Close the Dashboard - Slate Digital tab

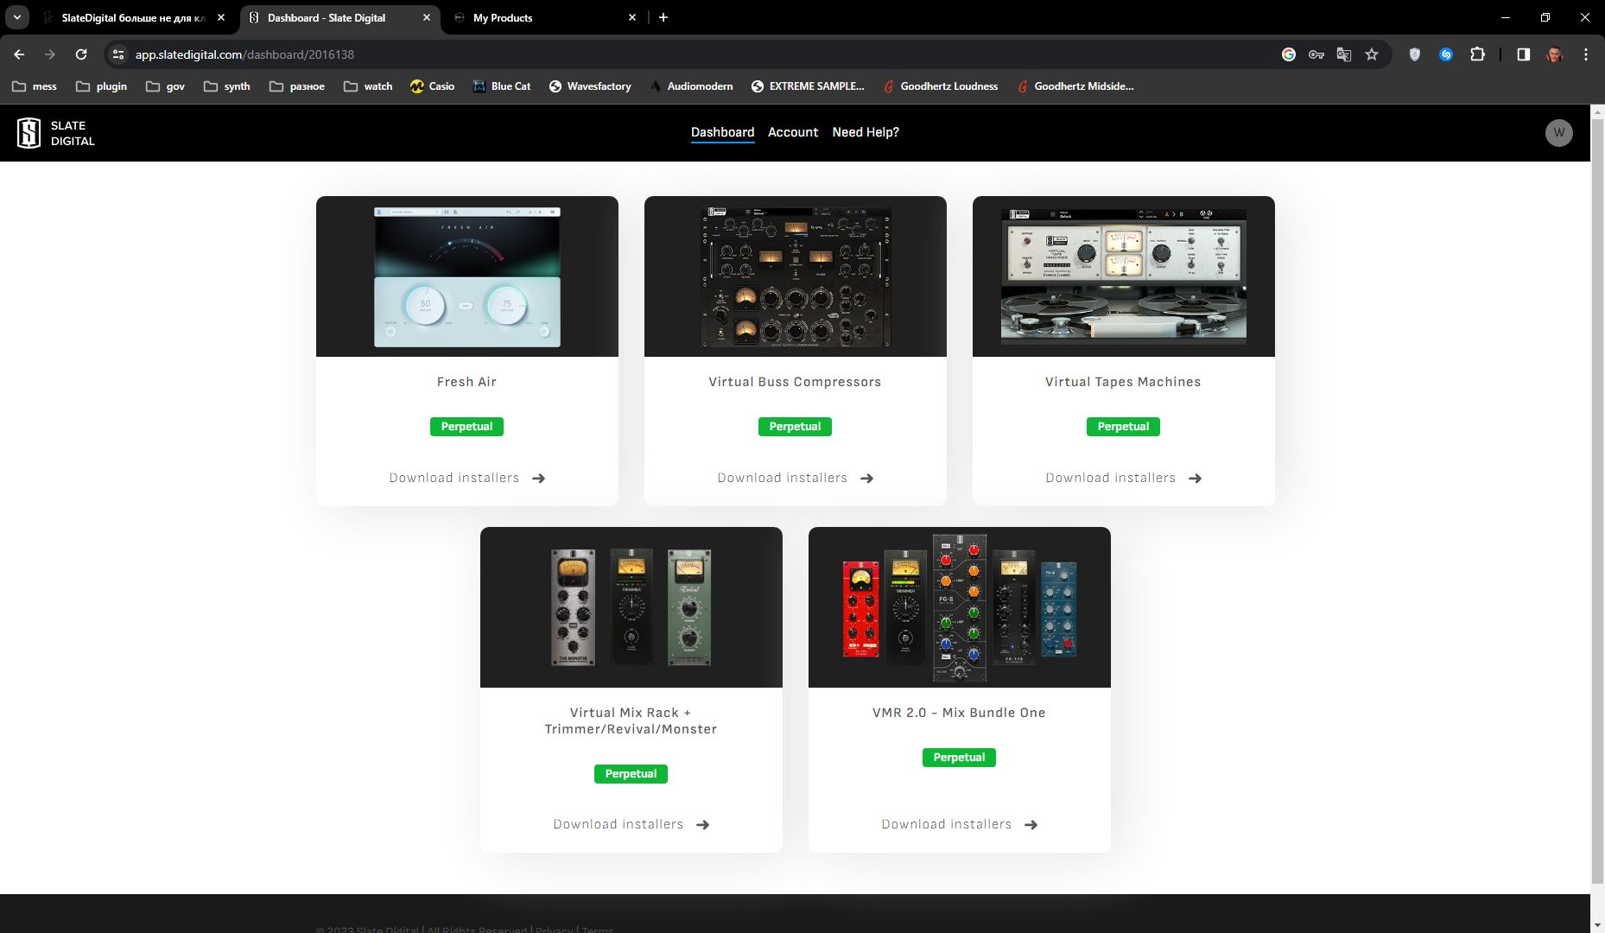coord(427,17)
